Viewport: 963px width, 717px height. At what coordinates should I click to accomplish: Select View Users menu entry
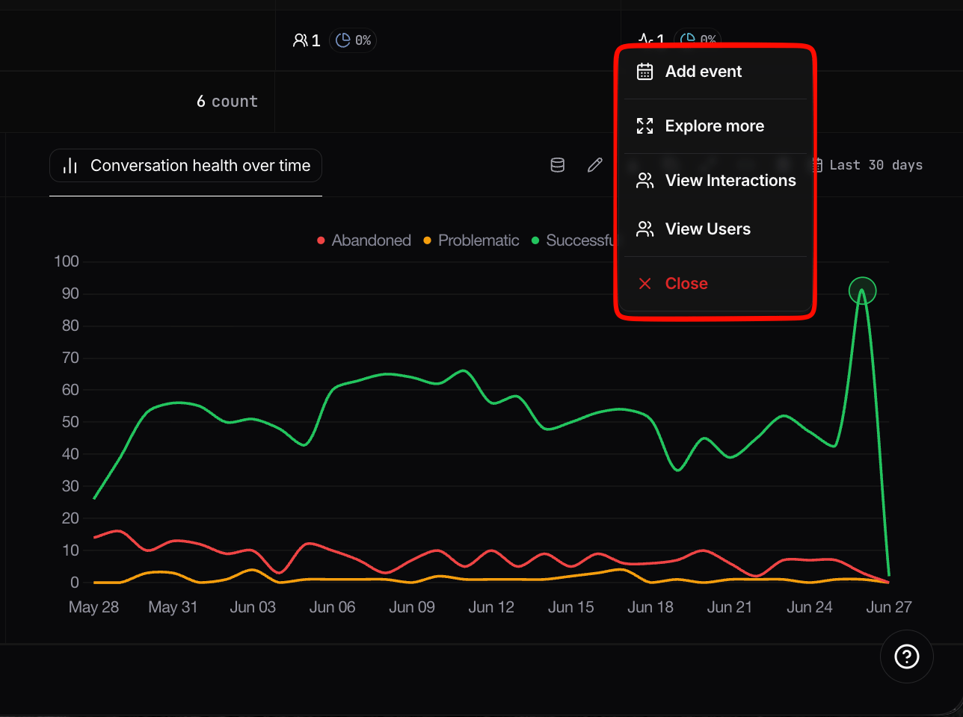(x=715, y=229)
